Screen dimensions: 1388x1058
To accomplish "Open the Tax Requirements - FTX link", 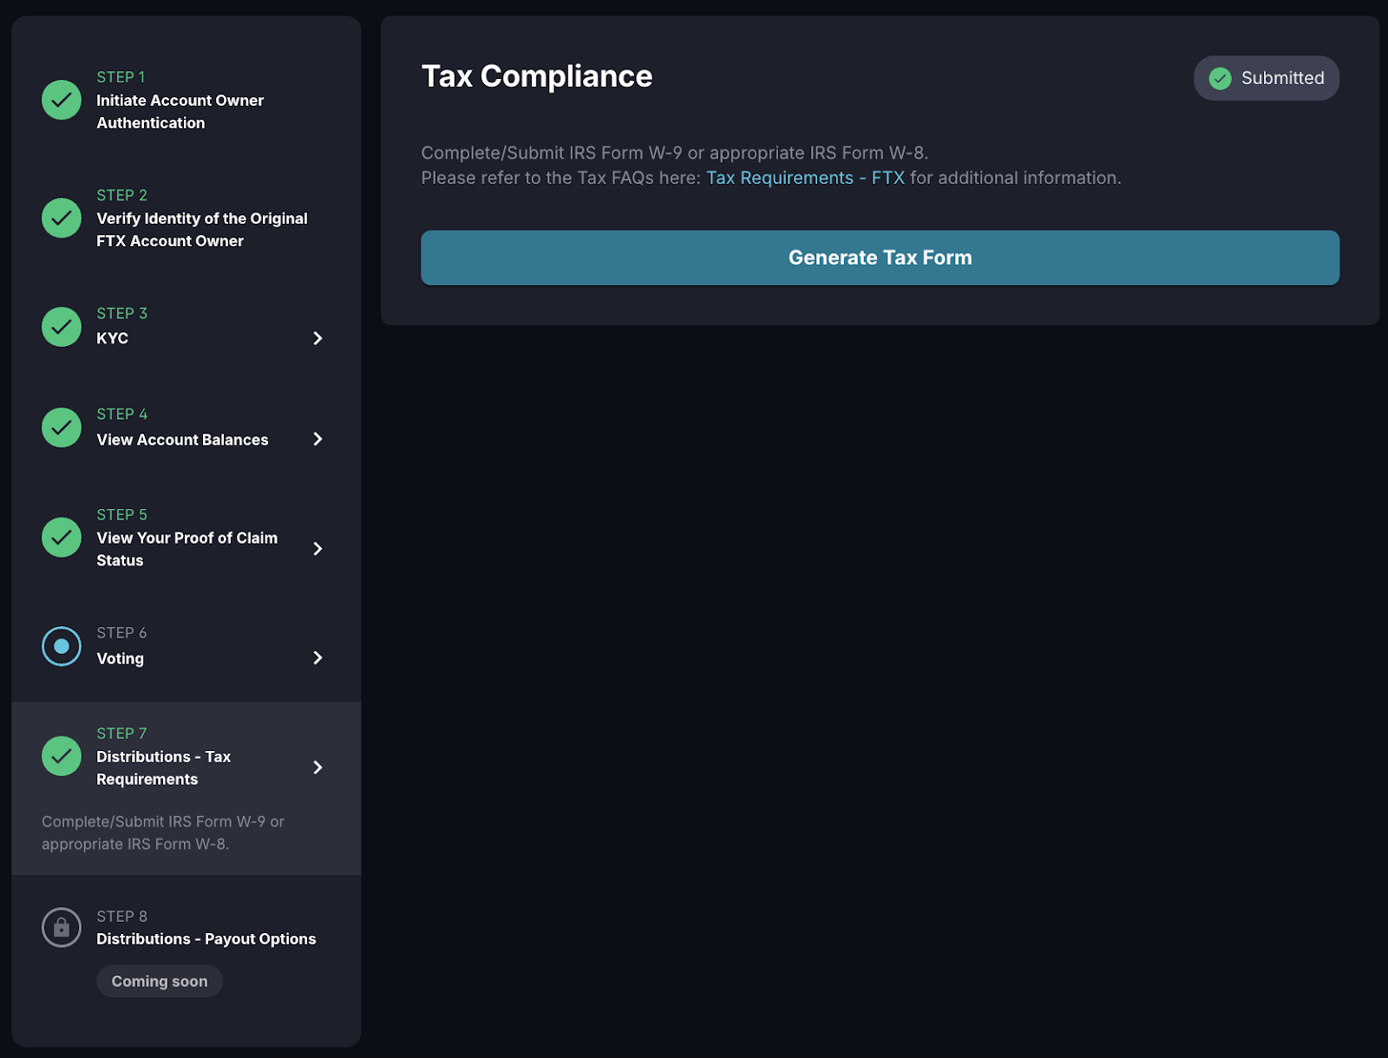I will (x=805, y=177).
